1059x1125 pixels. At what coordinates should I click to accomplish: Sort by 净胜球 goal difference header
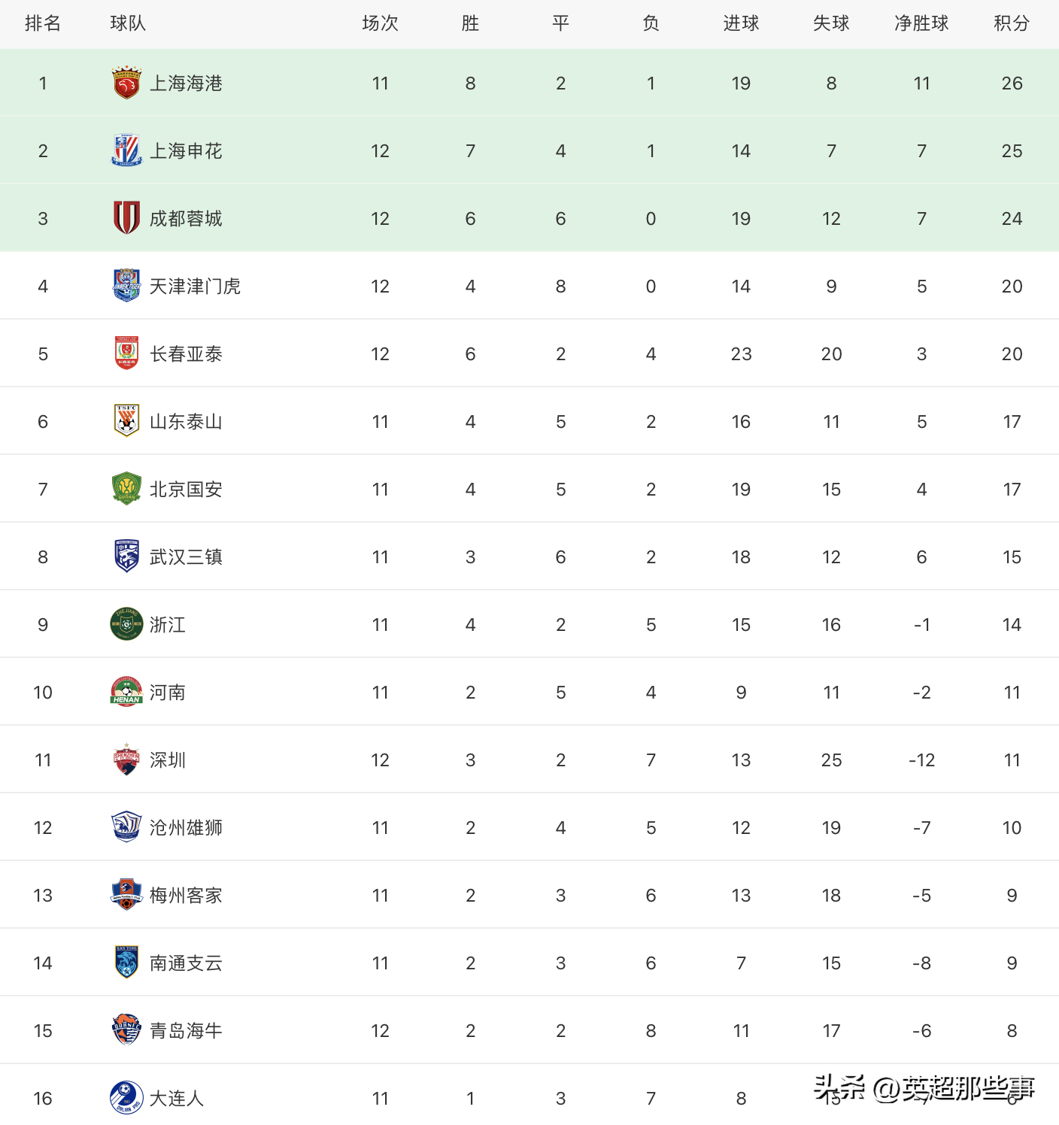(x=921, y=23)
